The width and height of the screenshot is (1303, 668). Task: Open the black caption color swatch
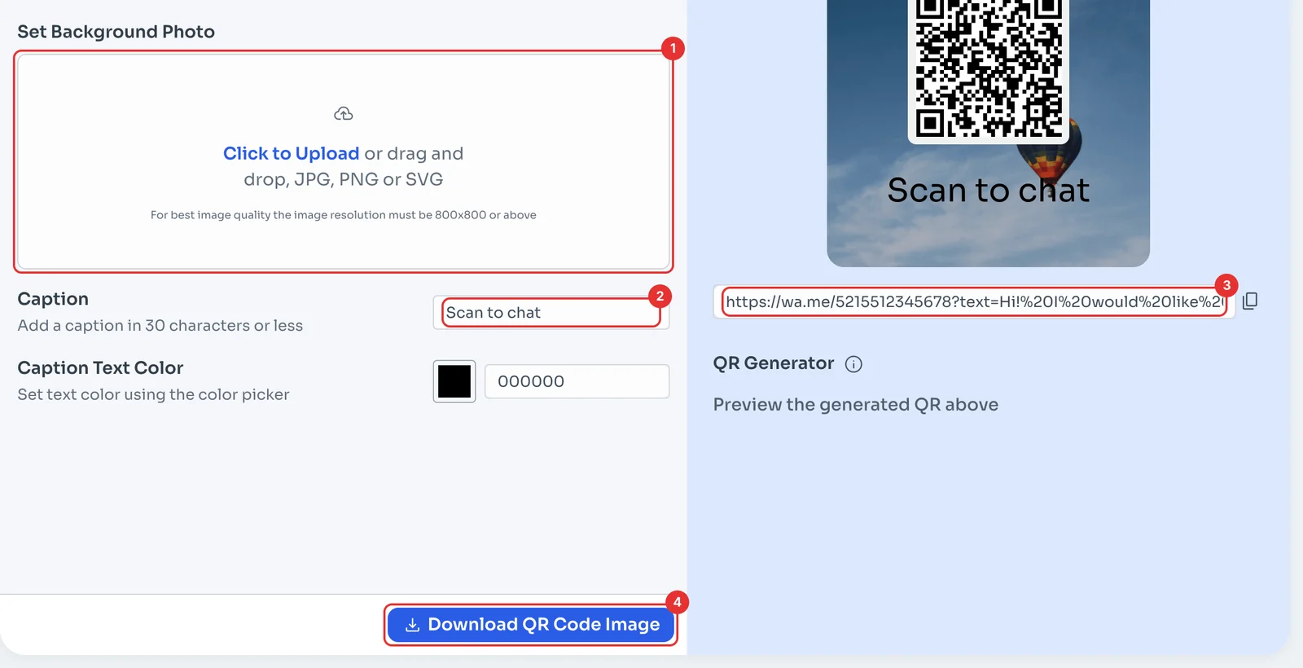454,381
